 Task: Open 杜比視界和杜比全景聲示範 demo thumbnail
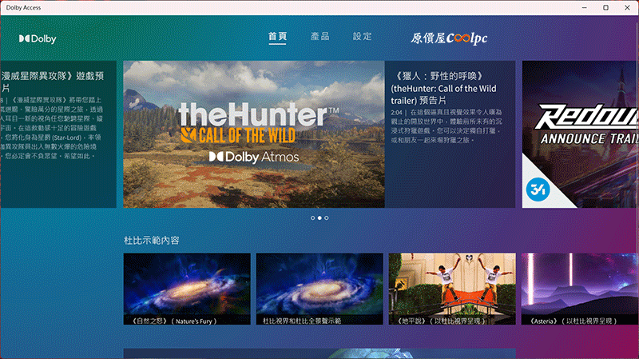(319, 289)
